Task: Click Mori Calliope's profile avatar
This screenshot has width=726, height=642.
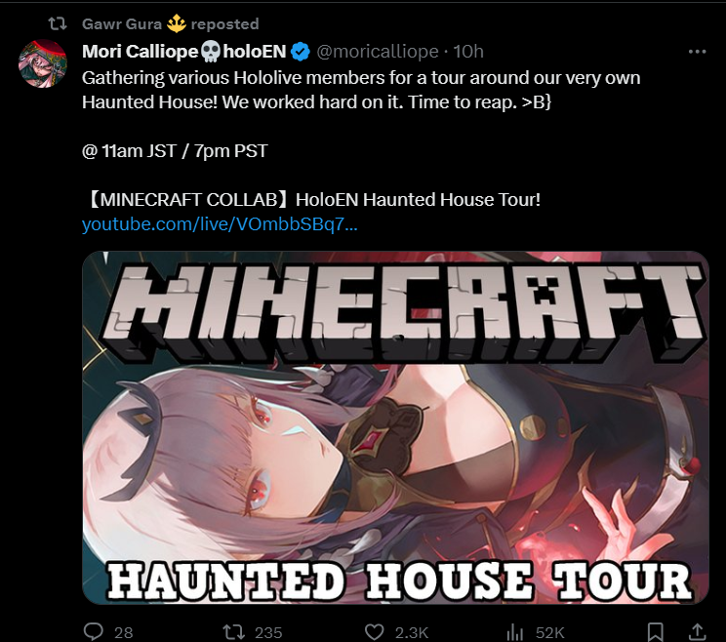Action: coord(43,63)
